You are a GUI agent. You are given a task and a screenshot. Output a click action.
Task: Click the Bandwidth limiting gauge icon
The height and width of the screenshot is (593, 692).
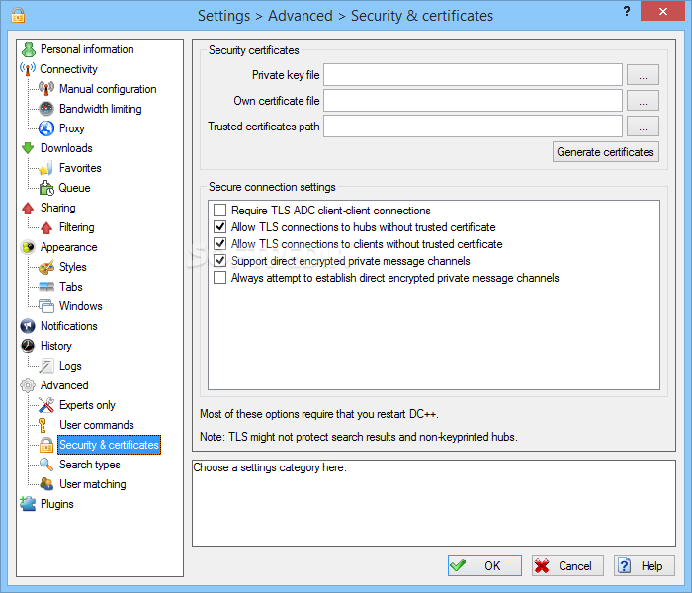pos(46,109)
